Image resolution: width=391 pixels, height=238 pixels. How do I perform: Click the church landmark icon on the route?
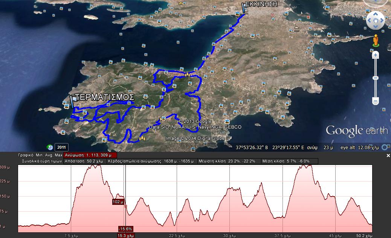[x=187, y=75]
